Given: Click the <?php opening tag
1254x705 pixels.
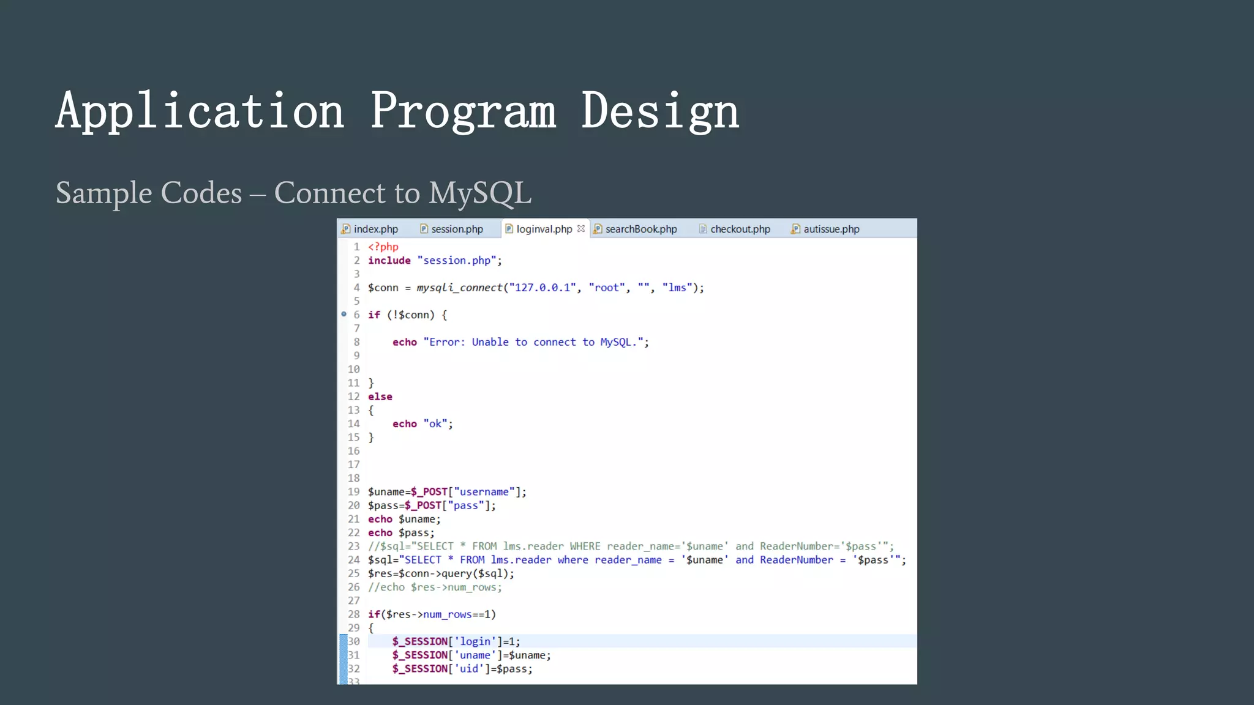Looking at the screenshot, I should click(383, 247).
